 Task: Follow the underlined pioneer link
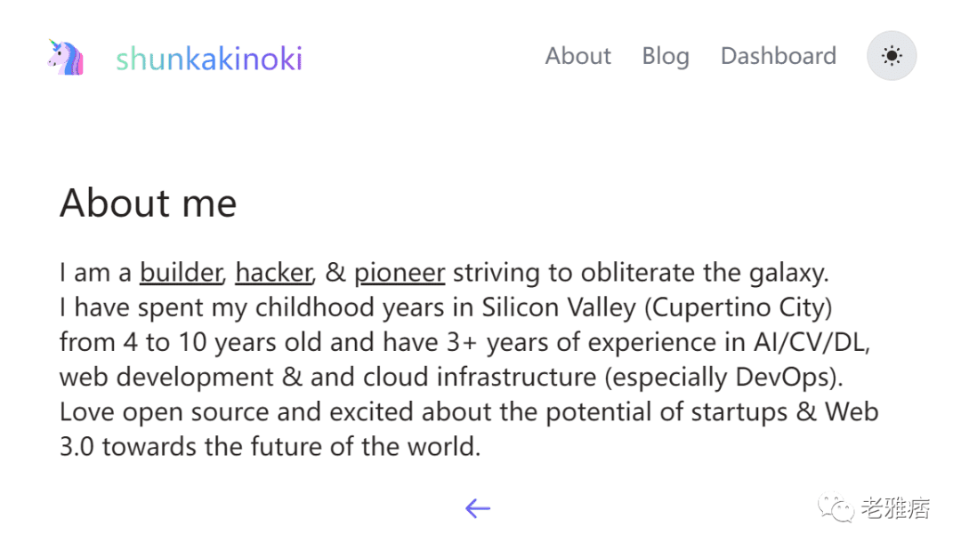400,274
